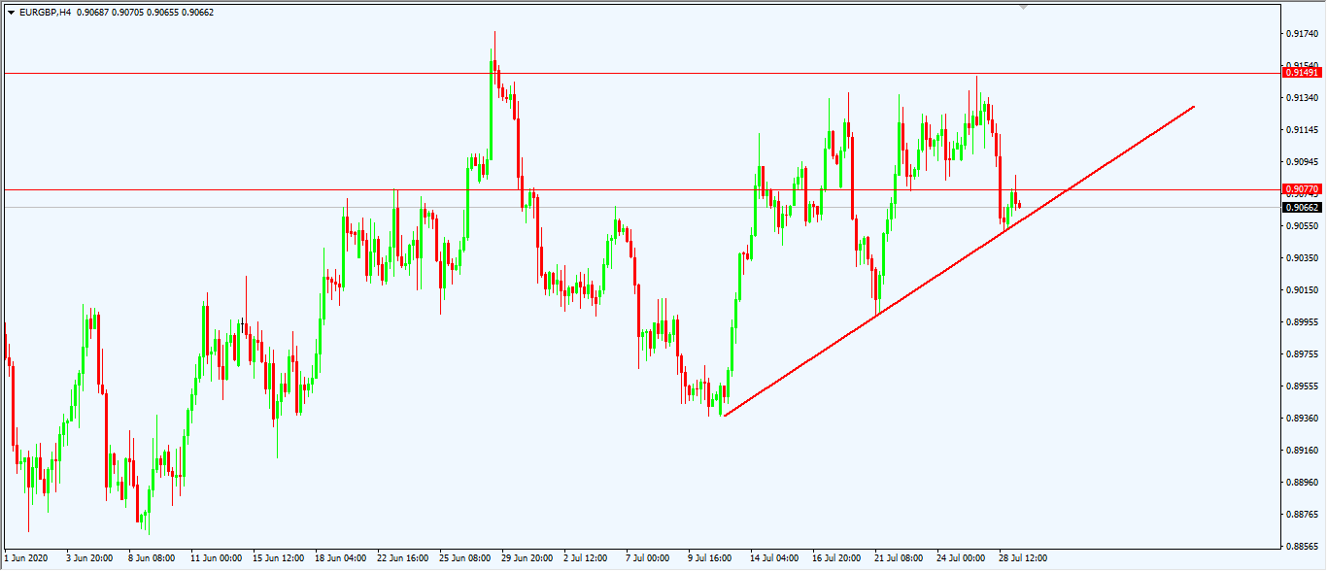Click the 0.88565 price axis label
This screenshot has height=571, width=1327.
(x=1302, y=547)
